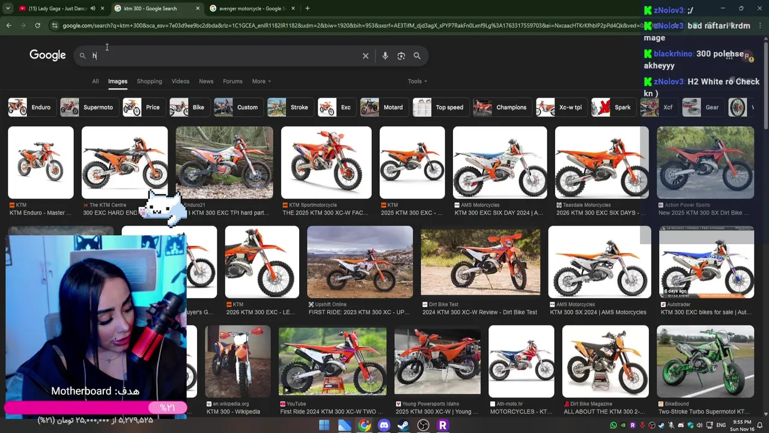This screenshot has width=769, height=433.
Task: Open KTM Sportmotorcycle 2025 XC-W thumbnail
Action: [326, 162]
